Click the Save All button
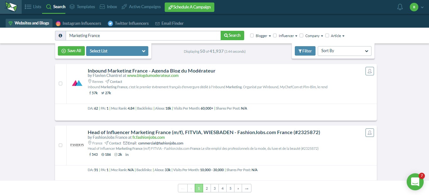Viewport: 429px width, 195px height. click(x=71, y=51)
